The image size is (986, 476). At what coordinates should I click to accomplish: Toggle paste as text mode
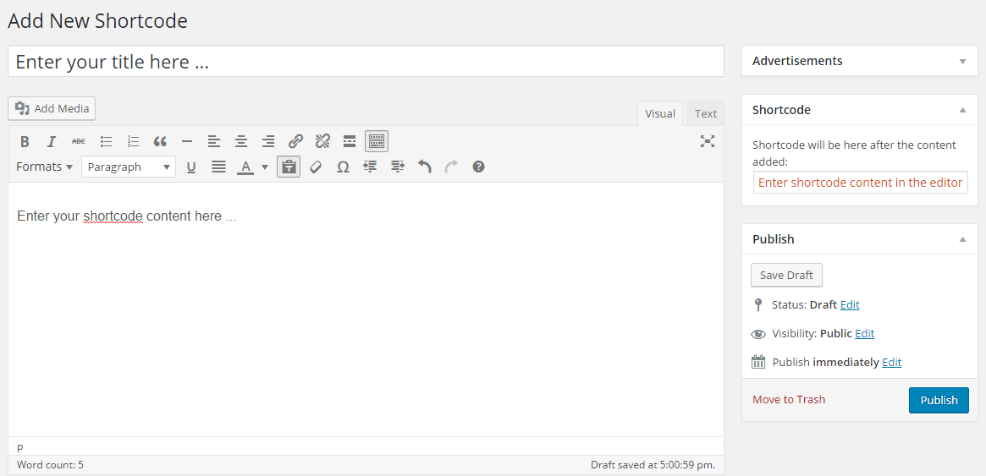pyautogui.click(x=289, y=167)
